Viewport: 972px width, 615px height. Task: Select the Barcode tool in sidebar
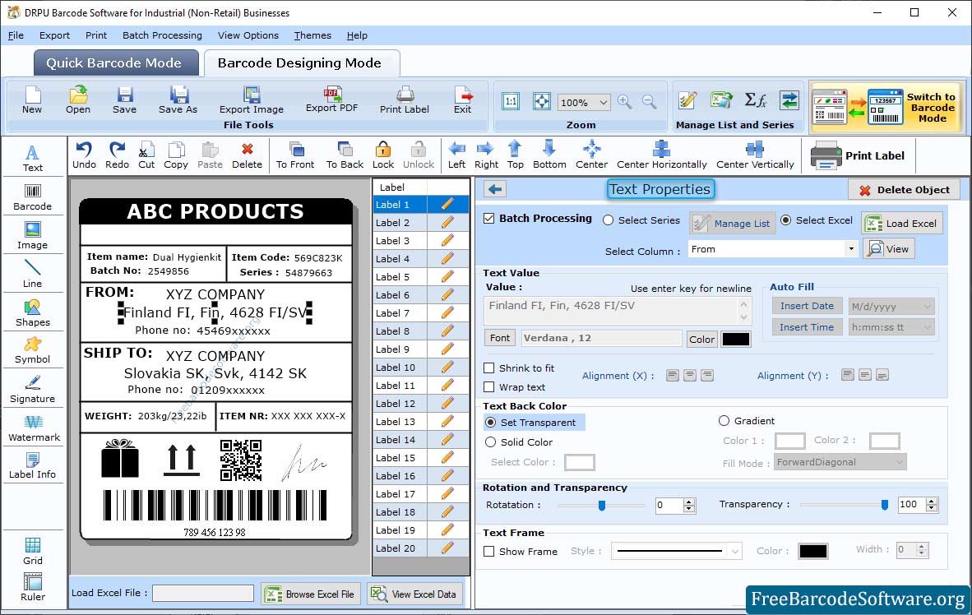pyautogui.click(x=32, y=197)
